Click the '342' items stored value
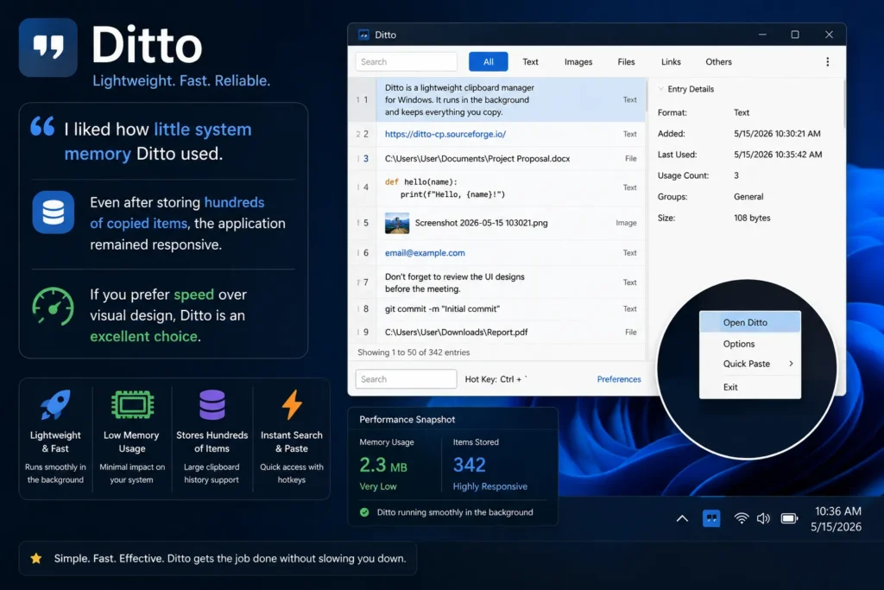Viewport: 884px width, 590px height. tap(469, 465)
